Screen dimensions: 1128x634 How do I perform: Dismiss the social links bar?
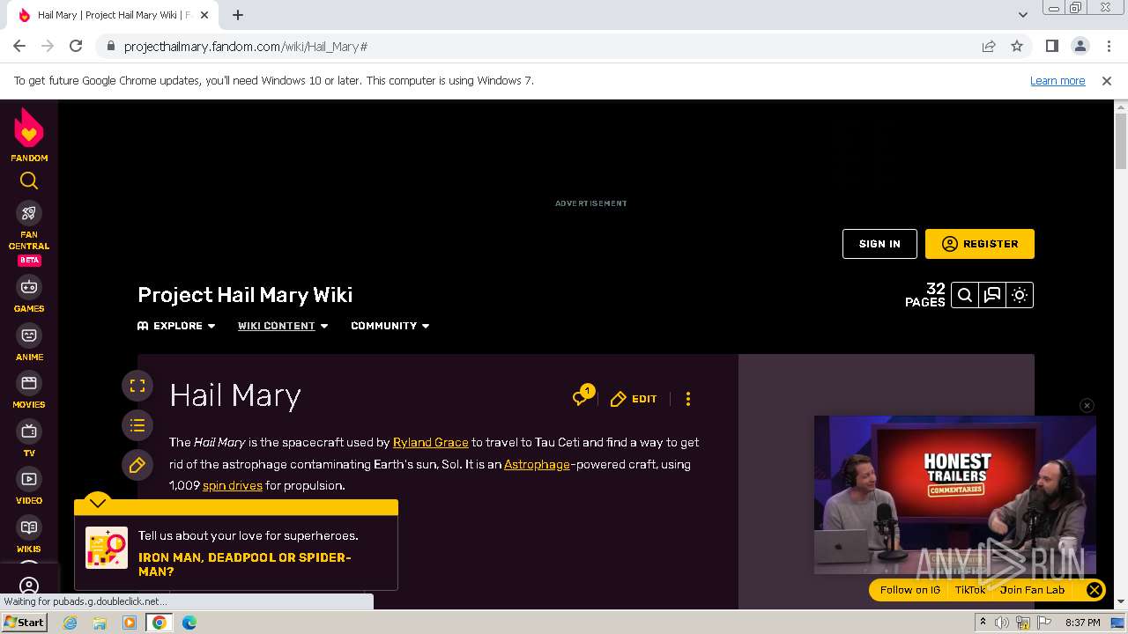pos(1094,590)
